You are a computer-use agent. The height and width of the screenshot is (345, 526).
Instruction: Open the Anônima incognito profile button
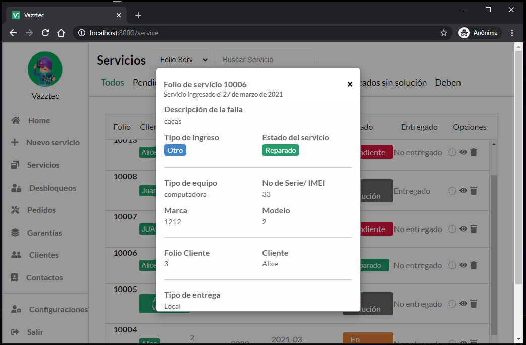coord(480,33)
